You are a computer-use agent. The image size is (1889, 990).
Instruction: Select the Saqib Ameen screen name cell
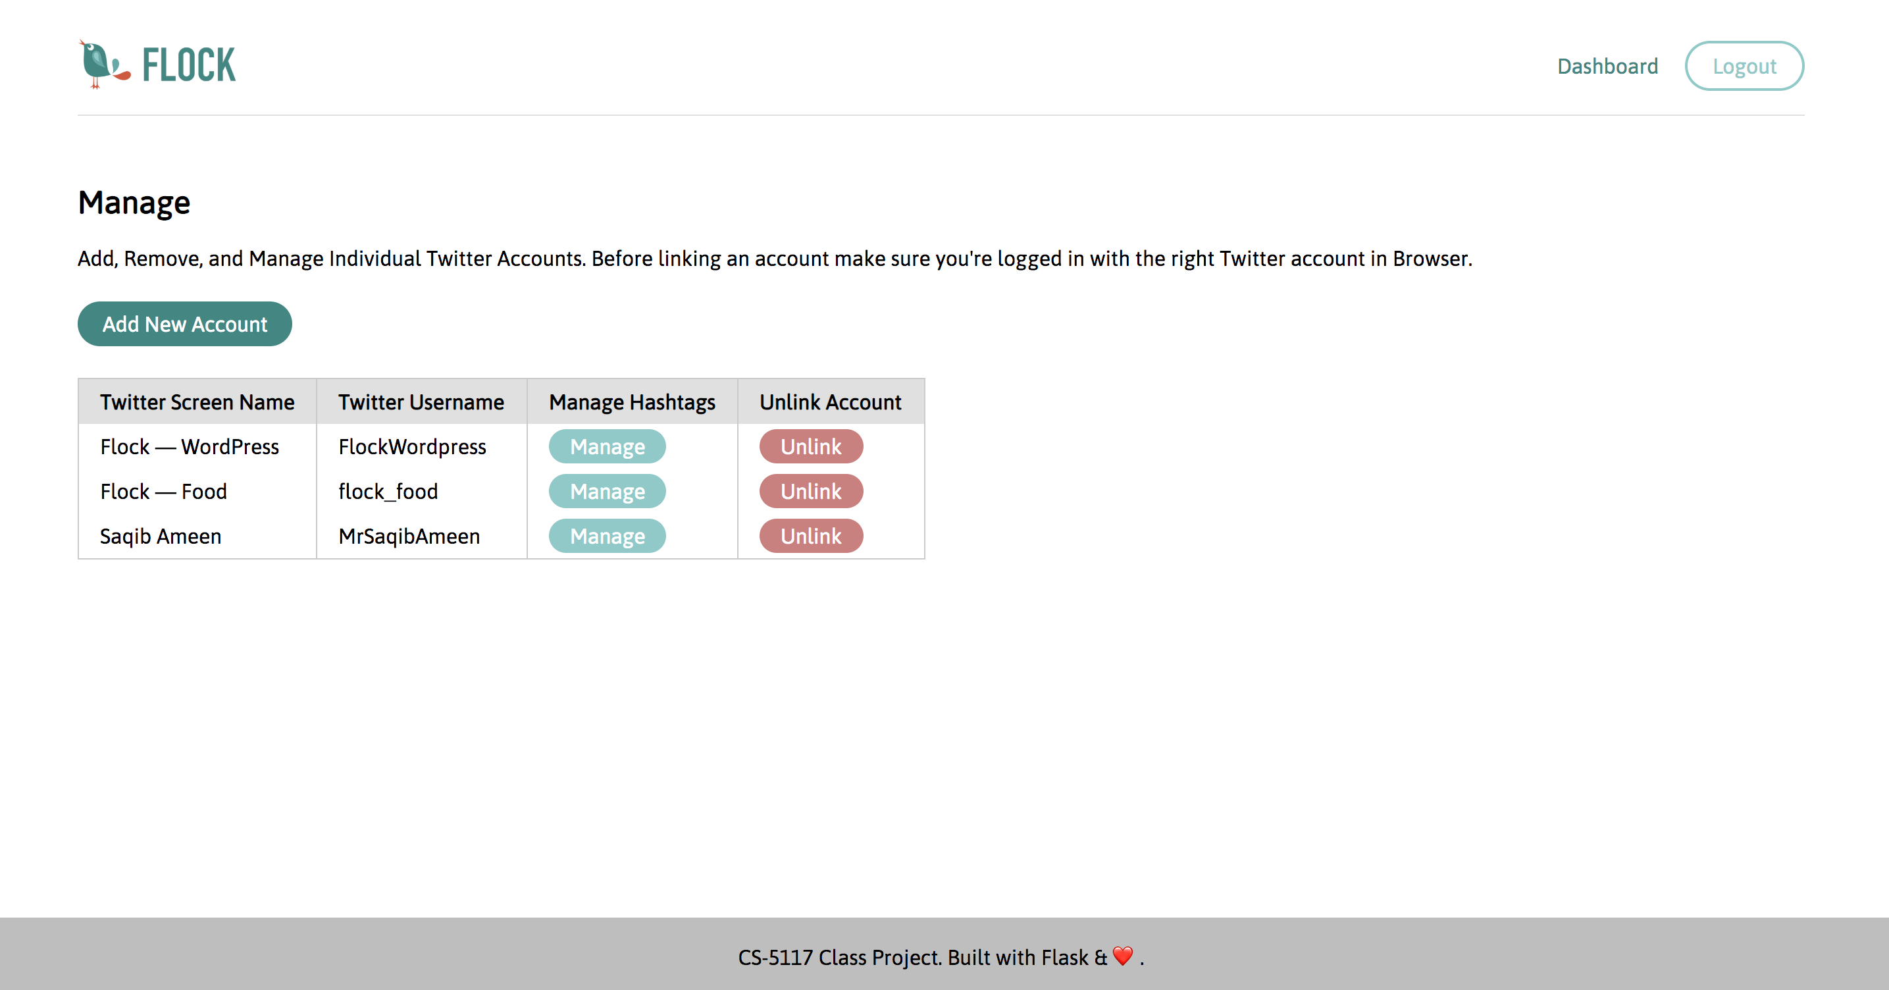[161, 536]
